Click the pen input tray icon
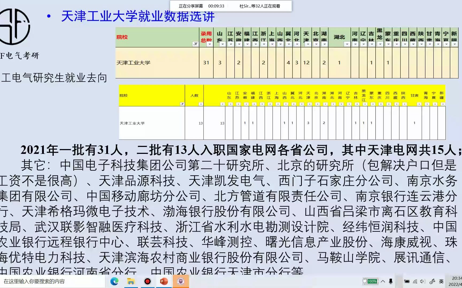The width and height of the screenshot is (462, 288). point(432,281)
